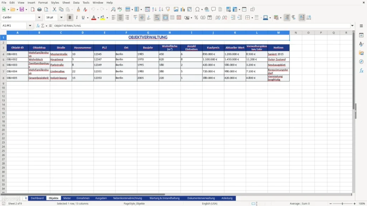Insert a special character (omega icon)
Screen dimensions: 367x206
pos(197,9)
